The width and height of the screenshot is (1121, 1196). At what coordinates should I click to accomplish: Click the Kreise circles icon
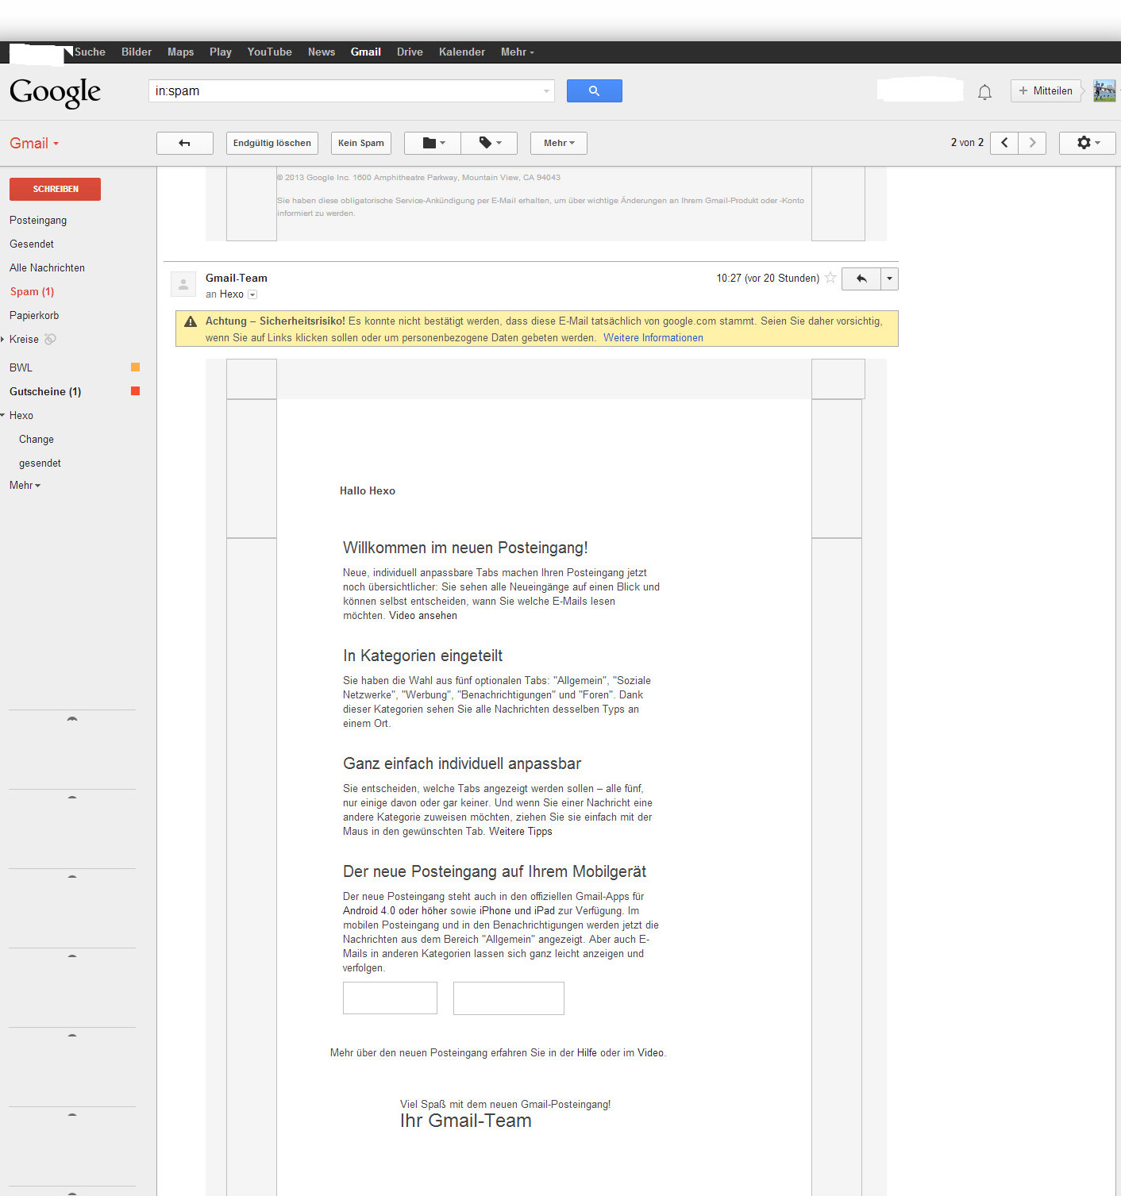[x=50, y=339]
